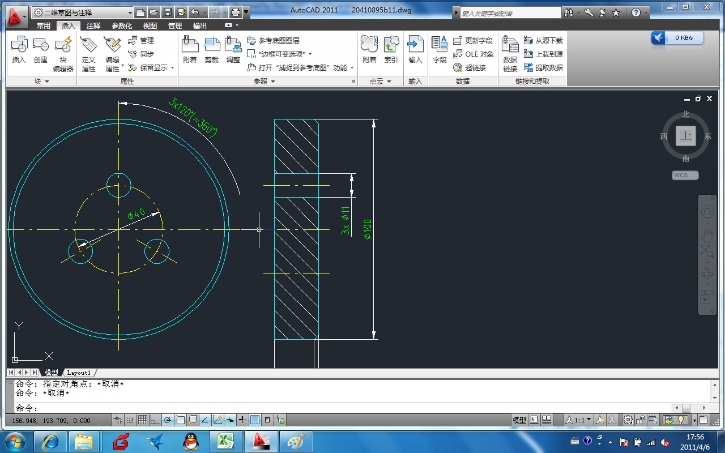Click the Define Attributes (定义属性) icon
This screenshot has height=453, width=725.
pos(88,44)
